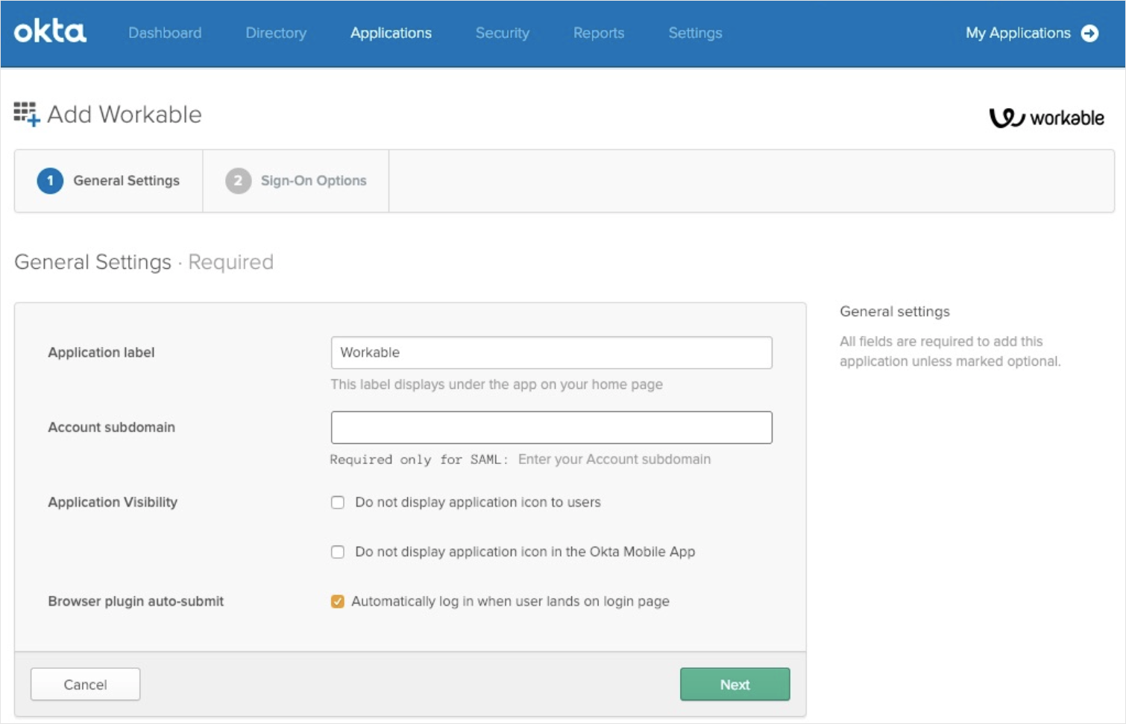Click the hint This label displays under the app
The image size is (1126, 724).
click(497, 384)
